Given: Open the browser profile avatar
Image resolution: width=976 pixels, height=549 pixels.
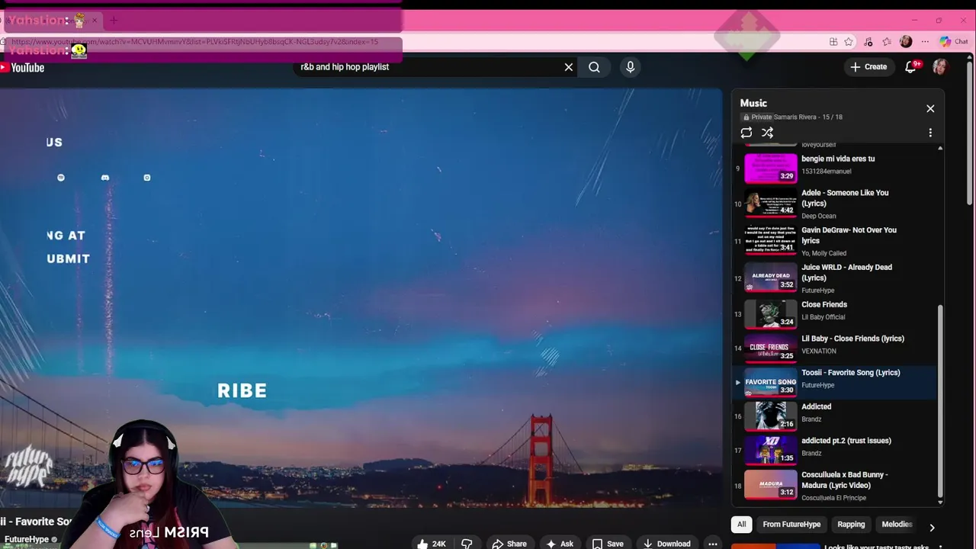Looking at the screenshot, I should [x=906, y=42].
